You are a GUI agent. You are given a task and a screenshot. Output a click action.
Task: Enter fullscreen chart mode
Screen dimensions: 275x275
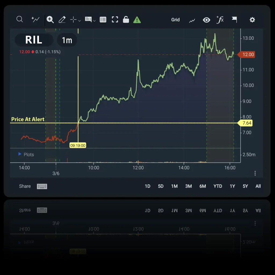coord(115,19)
